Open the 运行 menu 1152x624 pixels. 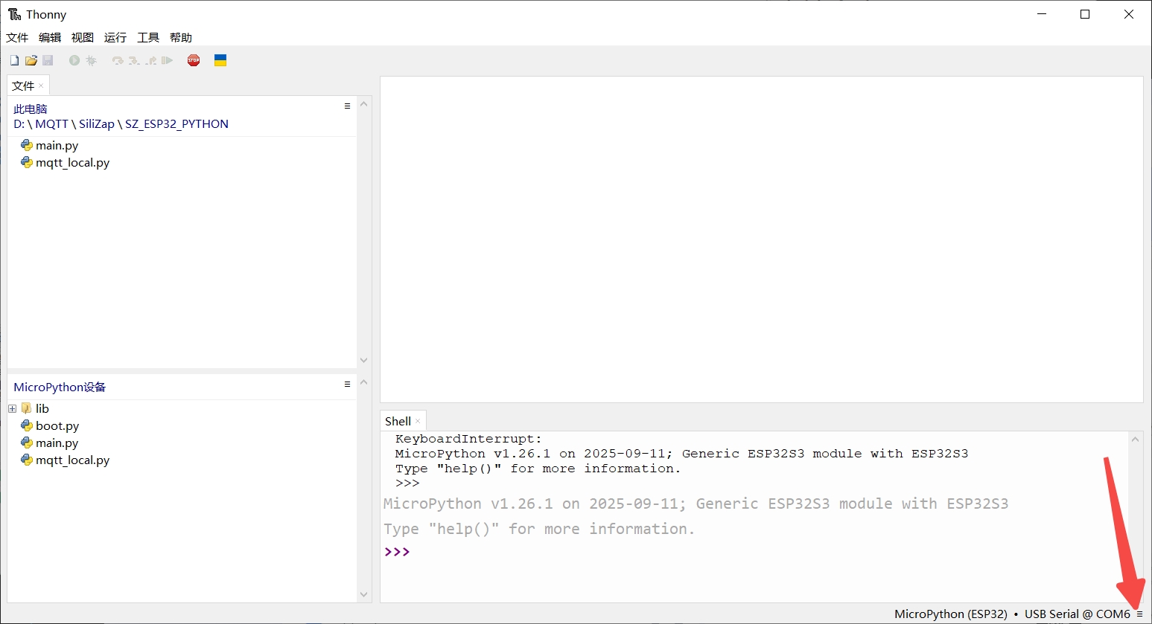click(x=115, y=37)
